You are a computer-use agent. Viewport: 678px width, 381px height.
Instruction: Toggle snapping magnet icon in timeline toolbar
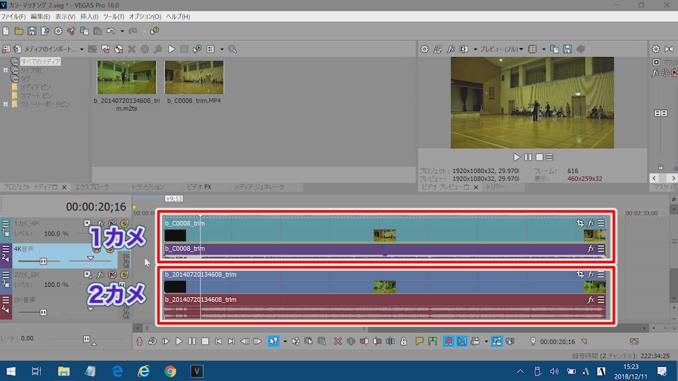click(x=448, y=341)
